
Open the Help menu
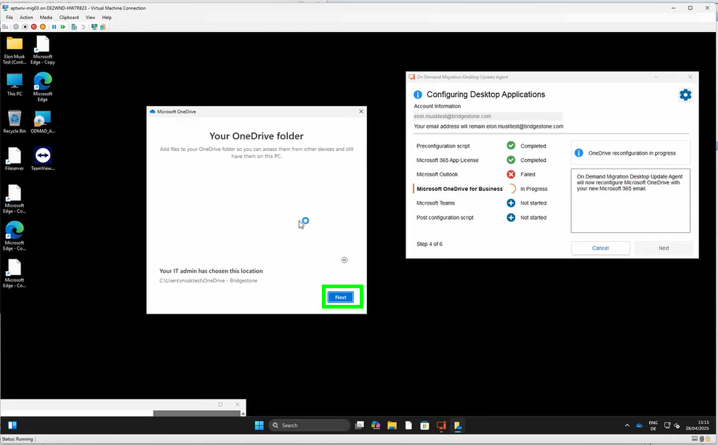pyautogui.click(x=107, y=17)
